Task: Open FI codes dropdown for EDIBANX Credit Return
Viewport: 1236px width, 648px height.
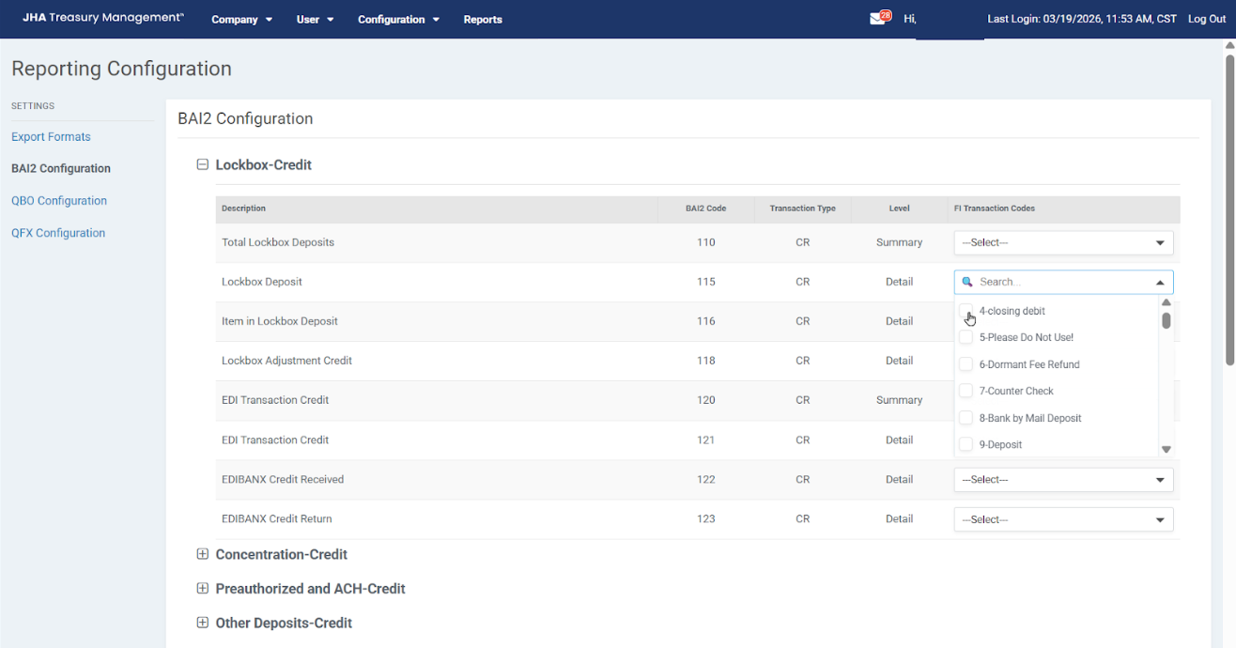Action: [1063, 519]
